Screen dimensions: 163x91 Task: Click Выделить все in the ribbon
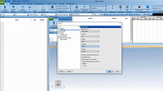tap(157, 8)
